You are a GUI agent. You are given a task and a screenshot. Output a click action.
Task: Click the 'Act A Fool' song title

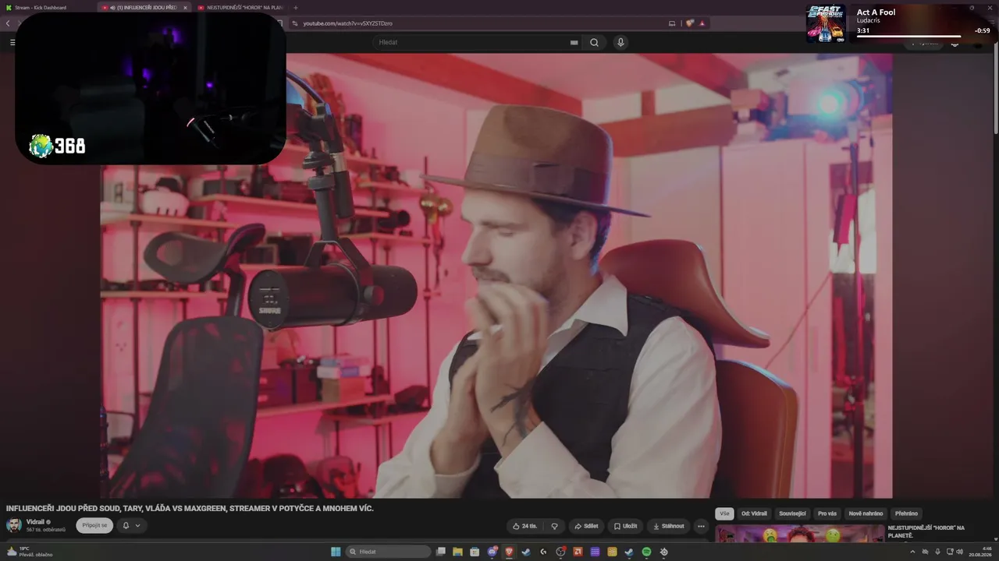click(x=876, y=12)
